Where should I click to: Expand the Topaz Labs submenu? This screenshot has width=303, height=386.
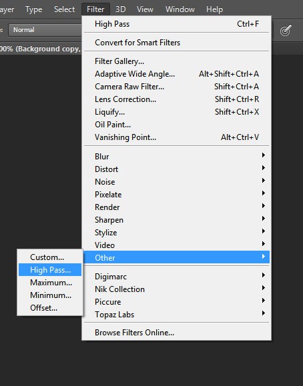click(x=176, y=315)
